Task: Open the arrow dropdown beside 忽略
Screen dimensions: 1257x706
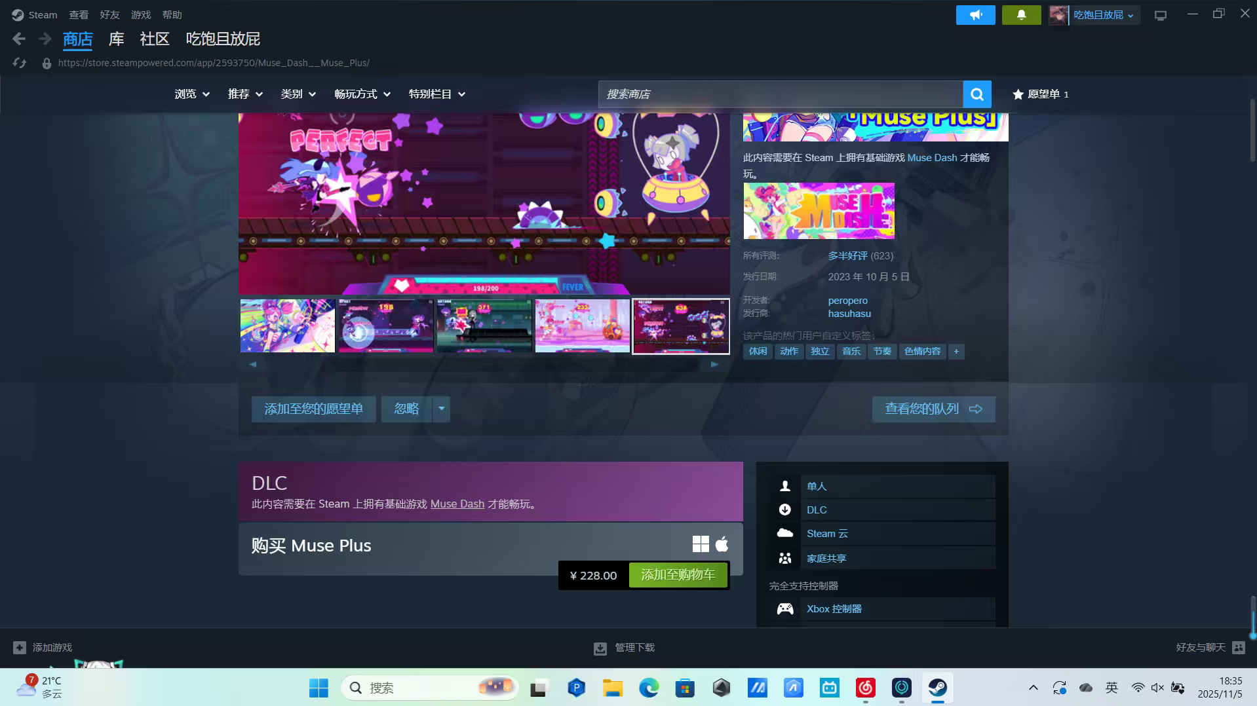Action: pyautogui.click(x=441, y=409)
